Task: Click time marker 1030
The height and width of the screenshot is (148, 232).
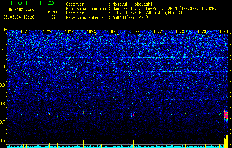Action: tap(224, 32)
